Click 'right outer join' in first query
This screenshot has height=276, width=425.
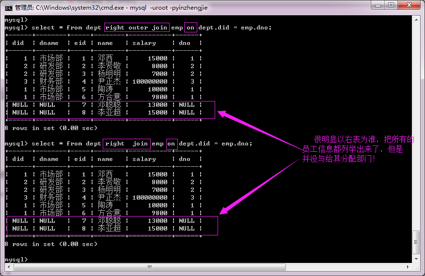[136, 28]
